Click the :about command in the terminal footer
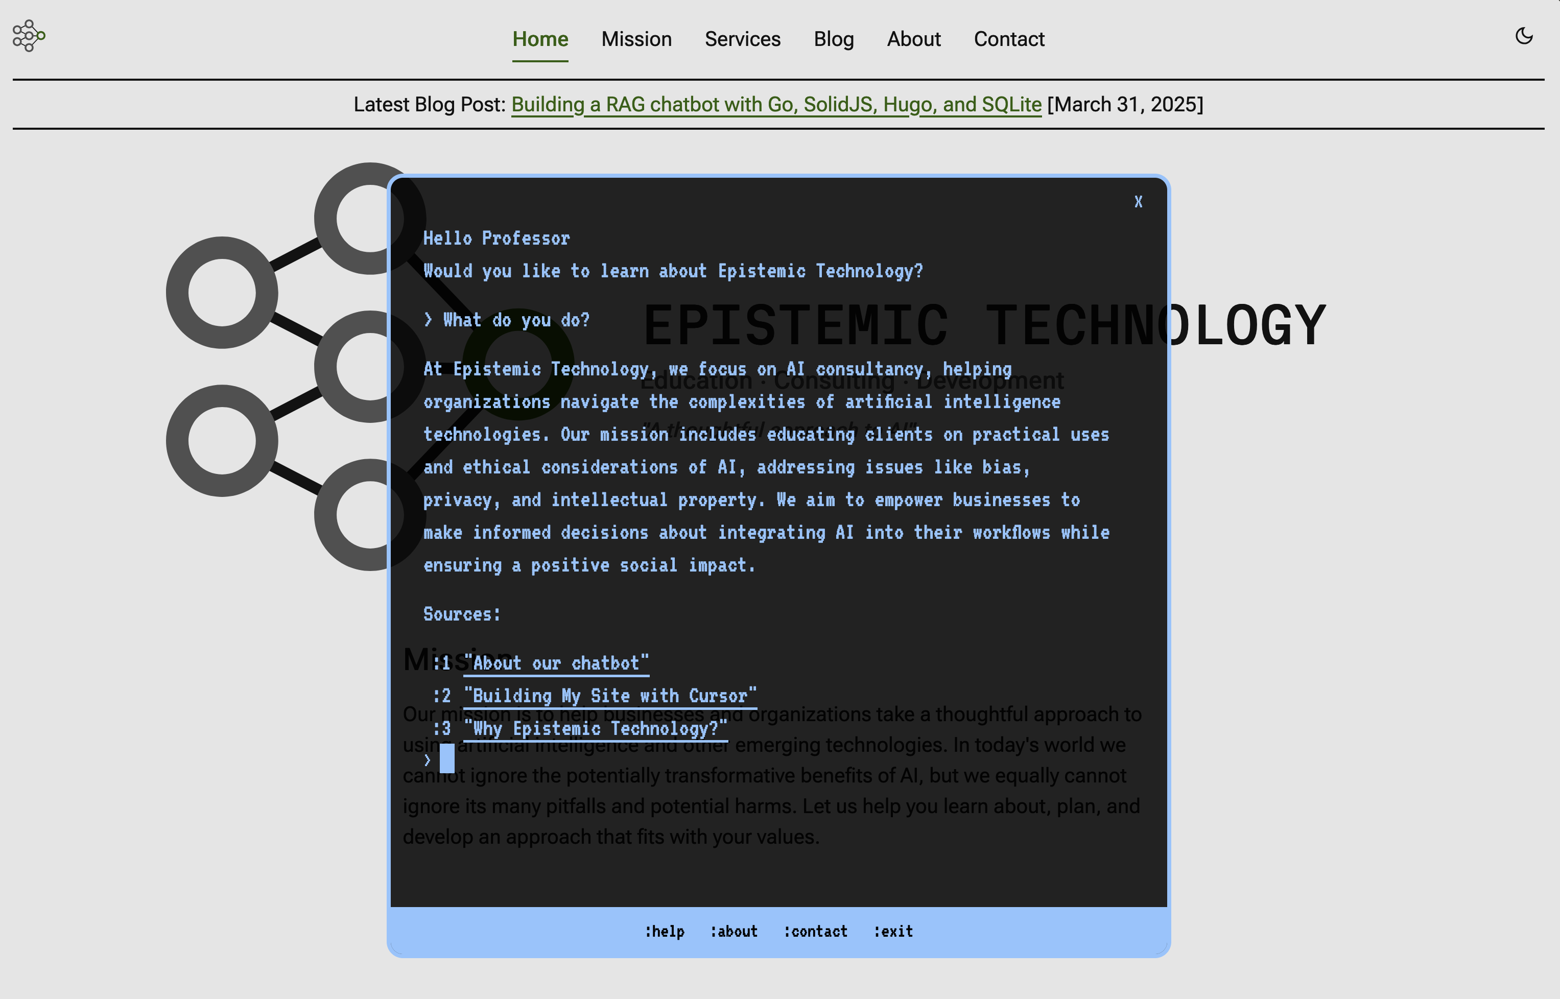This screenshot has width=1560, height=999. (734, 932)
